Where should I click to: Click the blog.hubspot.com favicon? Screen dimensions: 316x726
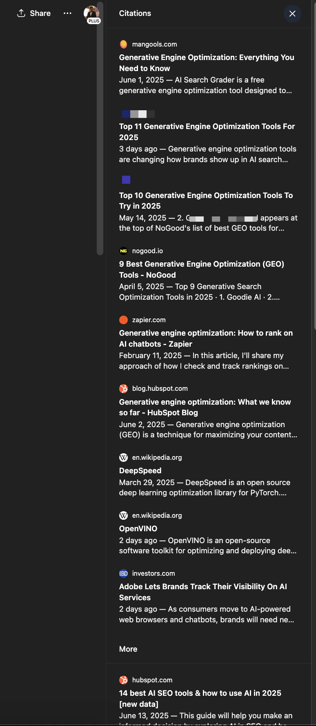coord(123,388)
